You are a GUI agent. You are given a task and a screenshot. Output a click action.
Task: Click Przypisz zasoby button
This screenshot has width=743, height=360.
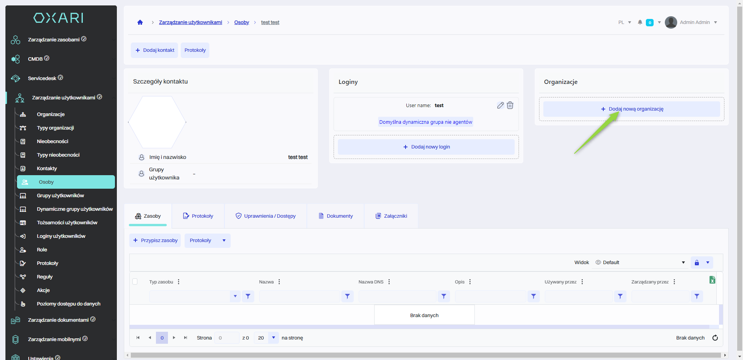coord(155,241)
